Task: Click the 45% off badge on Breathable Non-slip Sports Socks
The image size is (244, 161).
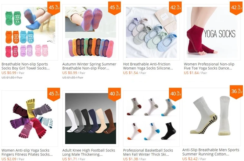Action: pyautogui.click(x=54, y=8)
